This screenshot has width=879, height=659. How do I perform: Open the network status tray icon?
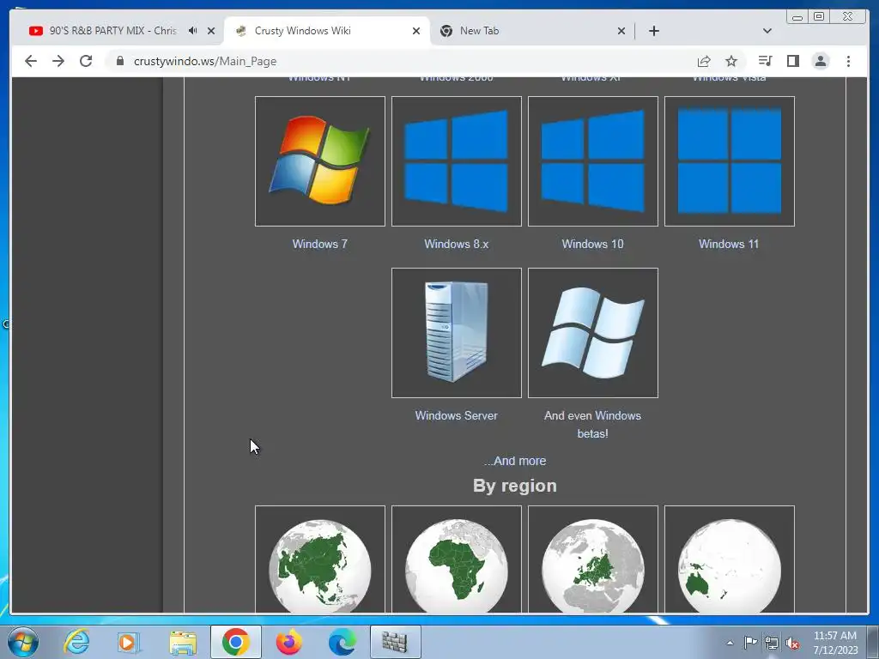point(772,643)
